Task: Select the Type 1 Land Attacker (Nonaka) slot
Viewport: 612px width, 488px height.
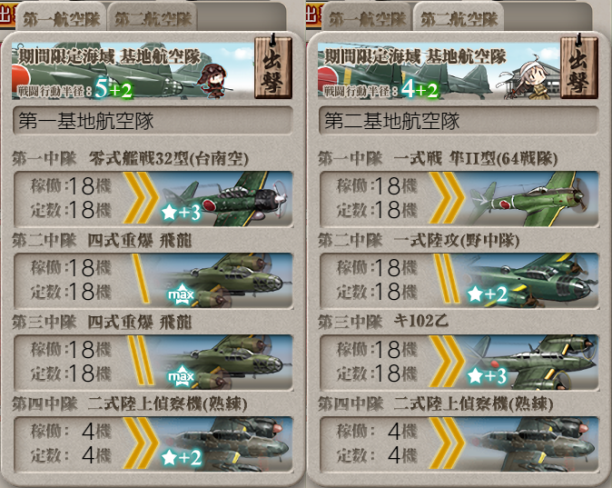Action: tap(459, 281)
